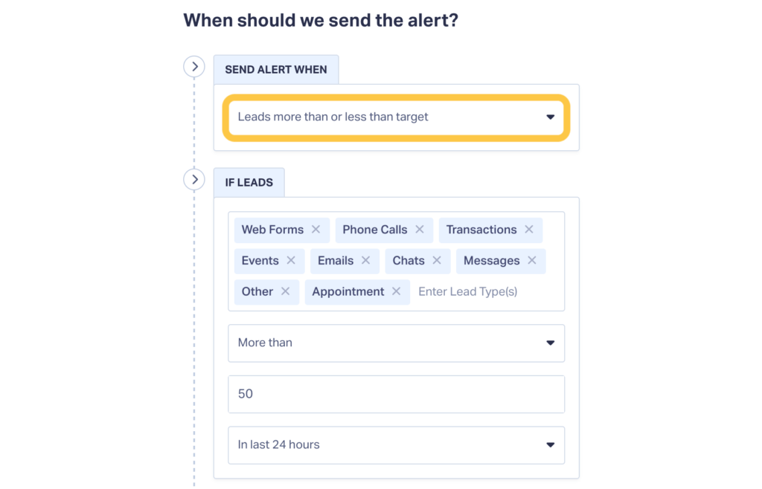Remove the Emails lead type

pos(365,261)
